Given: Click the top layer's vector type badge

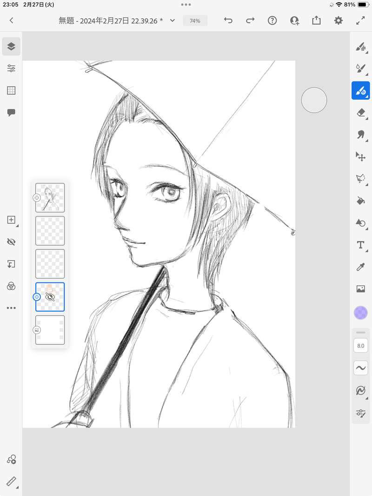Looking at the screenshot, I should click(x=37, y=198).
